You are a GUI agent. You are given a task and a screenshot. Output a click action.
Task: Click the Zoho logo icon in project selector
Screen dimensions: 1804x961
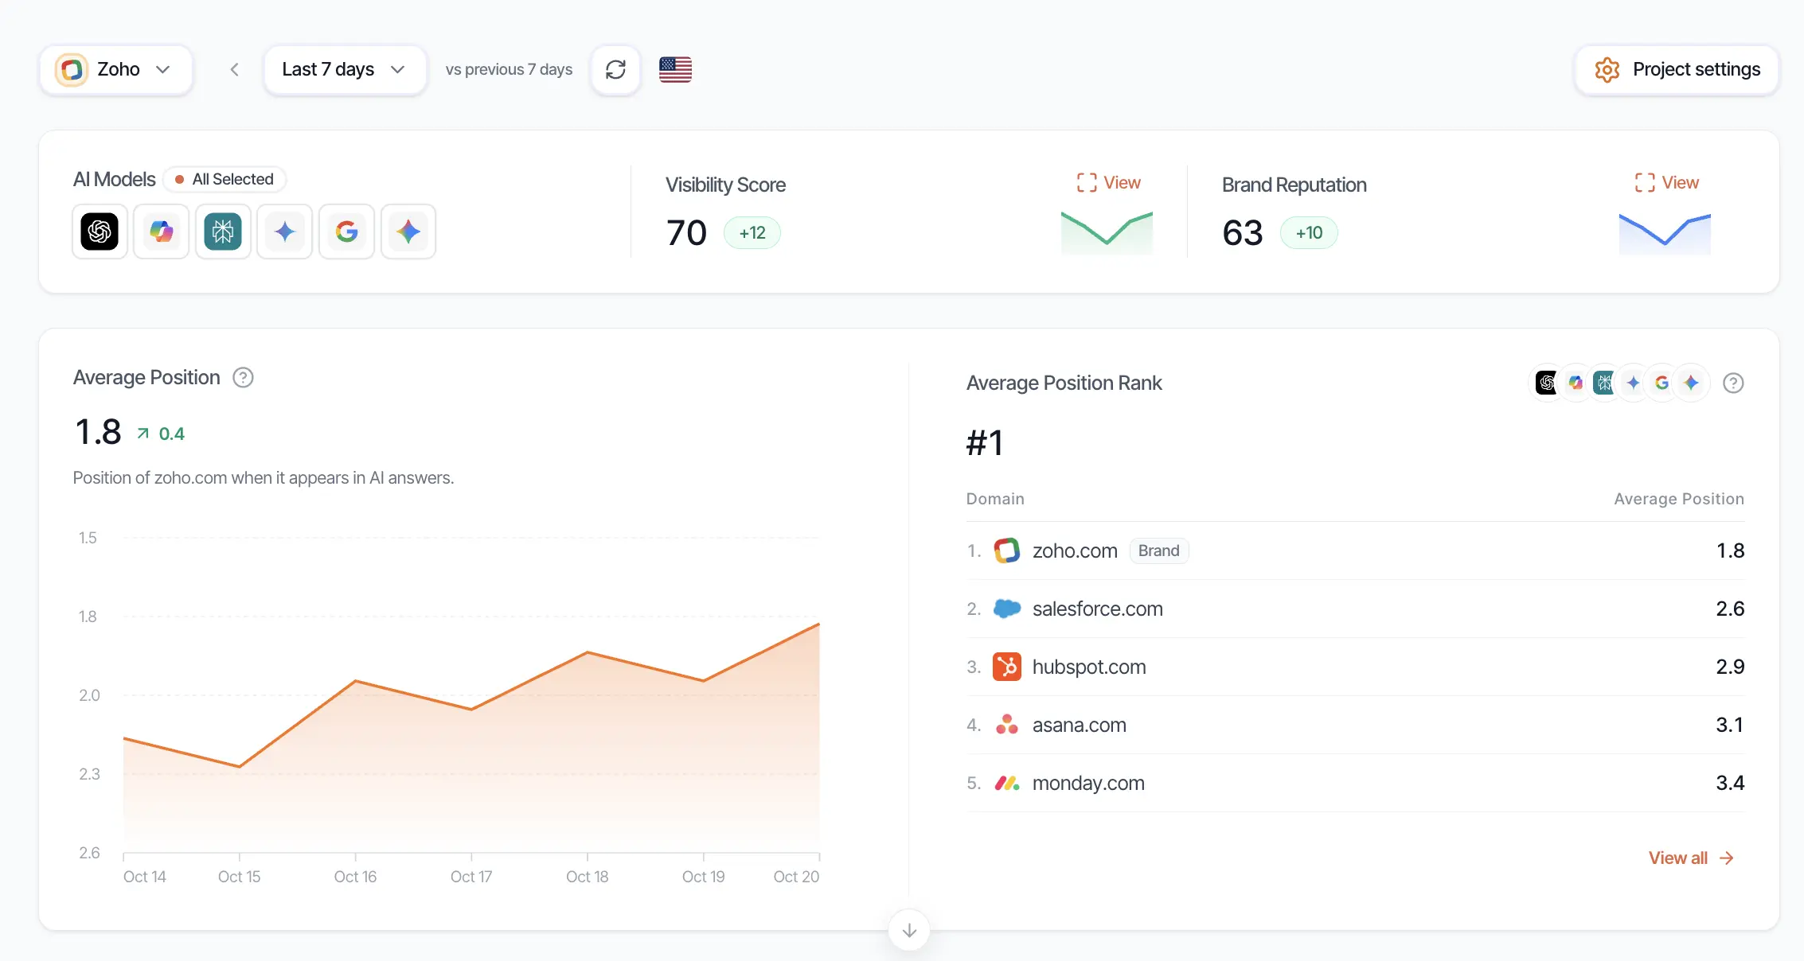pos(72,70)
